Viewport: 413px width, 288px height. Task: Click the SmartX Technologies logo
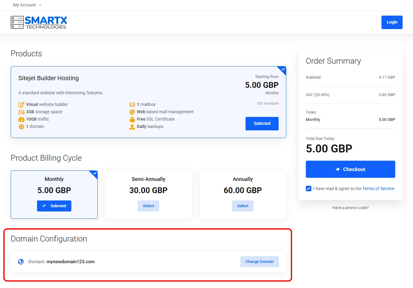pyautogui.click(x=39, y=22)
